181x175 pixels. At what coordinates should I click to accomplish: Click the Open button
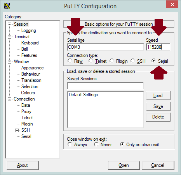pos(124,165)
